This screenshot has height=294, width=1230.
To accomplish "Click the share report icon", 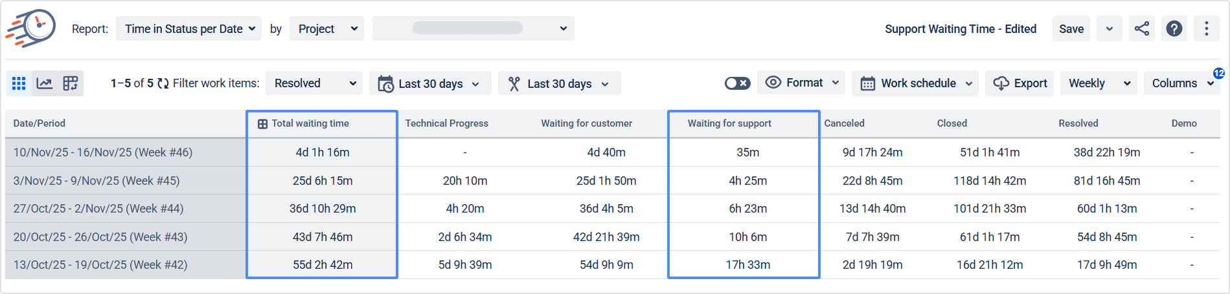I will [x=1142, y=28].
